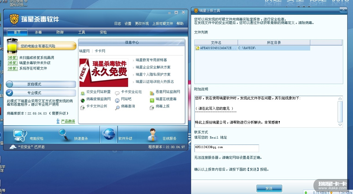Click the product activation info icon
This screenshot has height=194, width=353.
(58, 121)
